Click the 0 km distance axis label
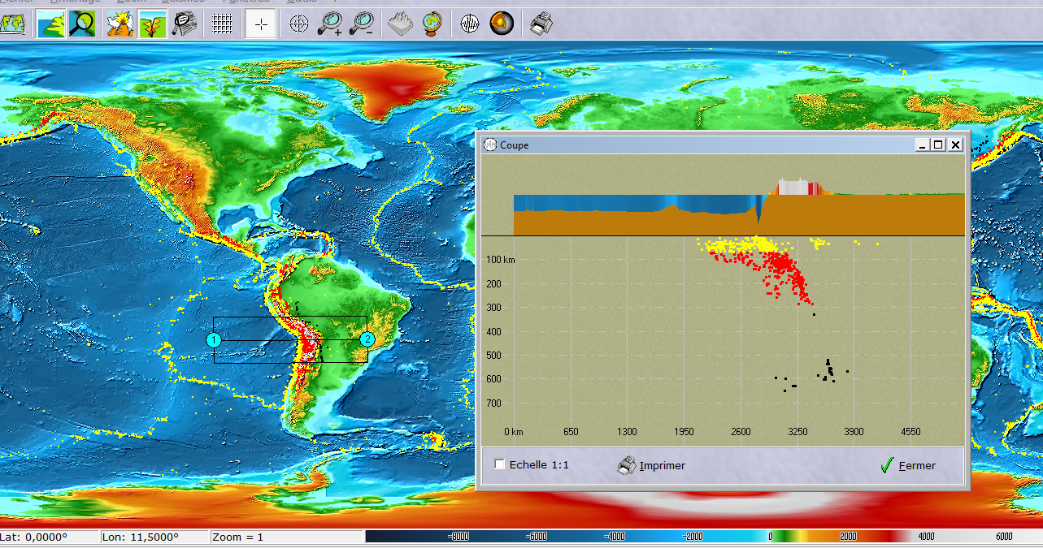This screenshot has height=548, width=1043. 513,432
